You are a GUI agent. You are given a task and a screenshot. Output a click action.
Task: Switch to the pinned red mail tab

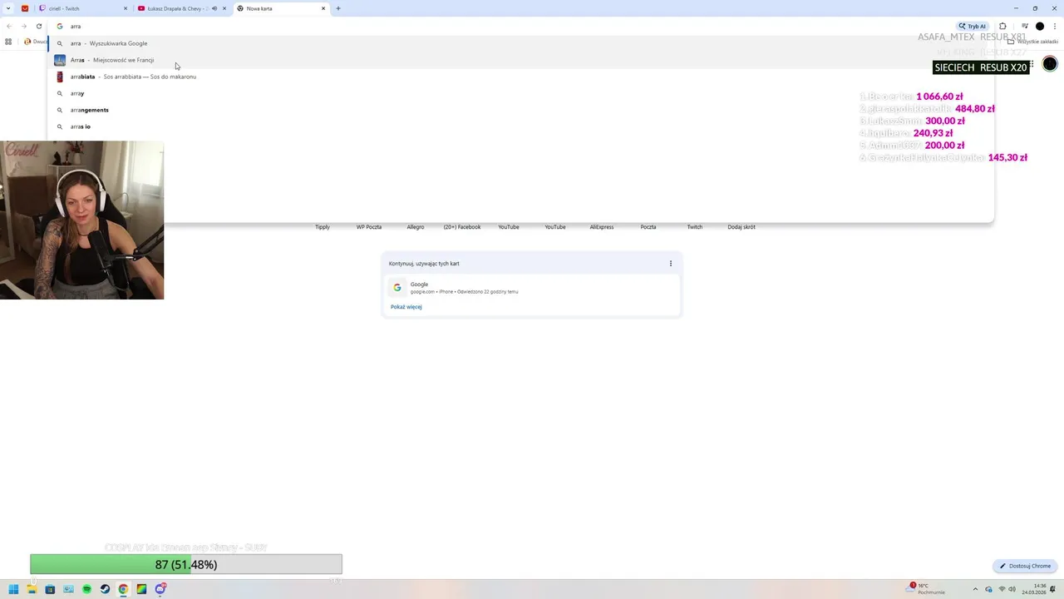[25, 8]
